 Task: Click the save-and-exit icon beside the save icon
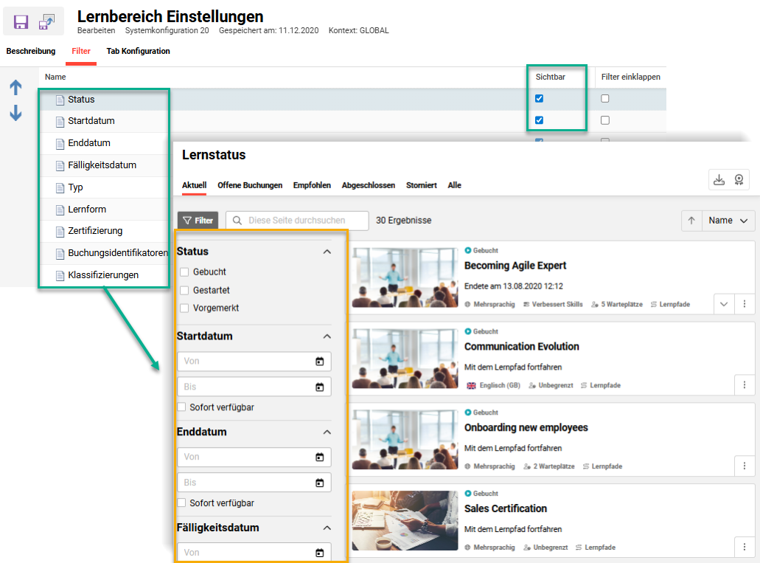tap(46, 21)
